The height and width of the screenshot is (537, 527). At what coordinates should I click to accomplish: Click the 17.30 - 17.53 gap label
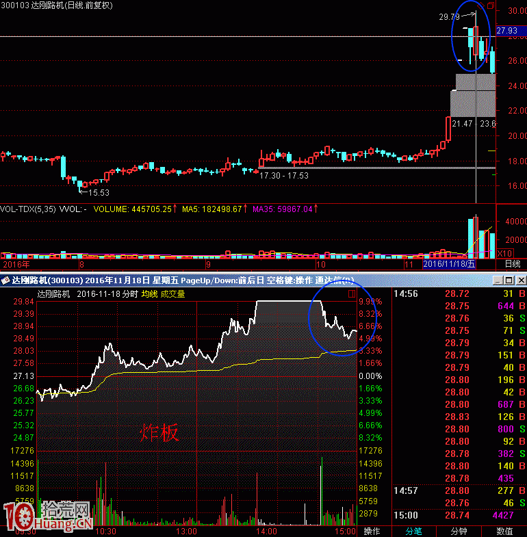point(284,176)
